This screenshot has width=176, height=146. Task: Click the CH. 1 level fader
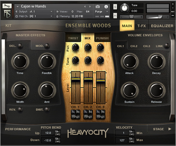click(x=76, y=80)
